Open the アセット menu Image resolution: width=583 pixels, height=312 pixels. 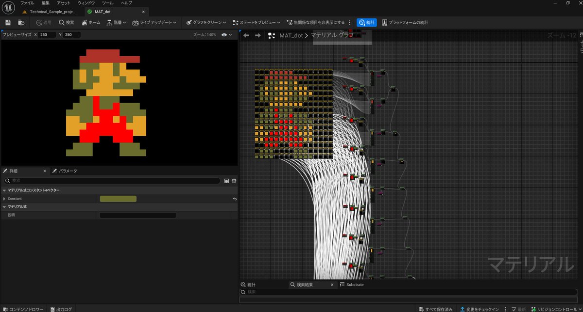pos(64,3)
